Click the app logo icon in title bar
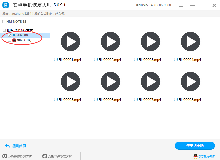The width and height of the screenshot is (220, 160). [6, 5]
